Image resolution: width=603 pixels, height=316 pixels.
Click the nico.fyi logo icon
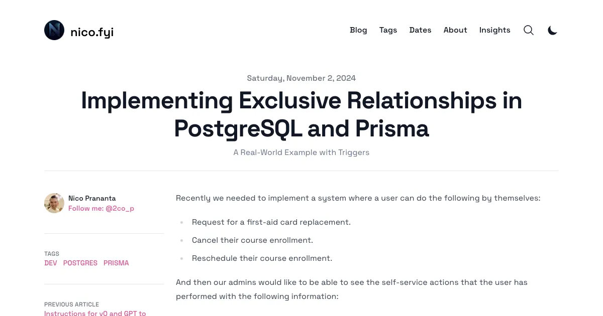pyautogui.click(x=54, y=30)
